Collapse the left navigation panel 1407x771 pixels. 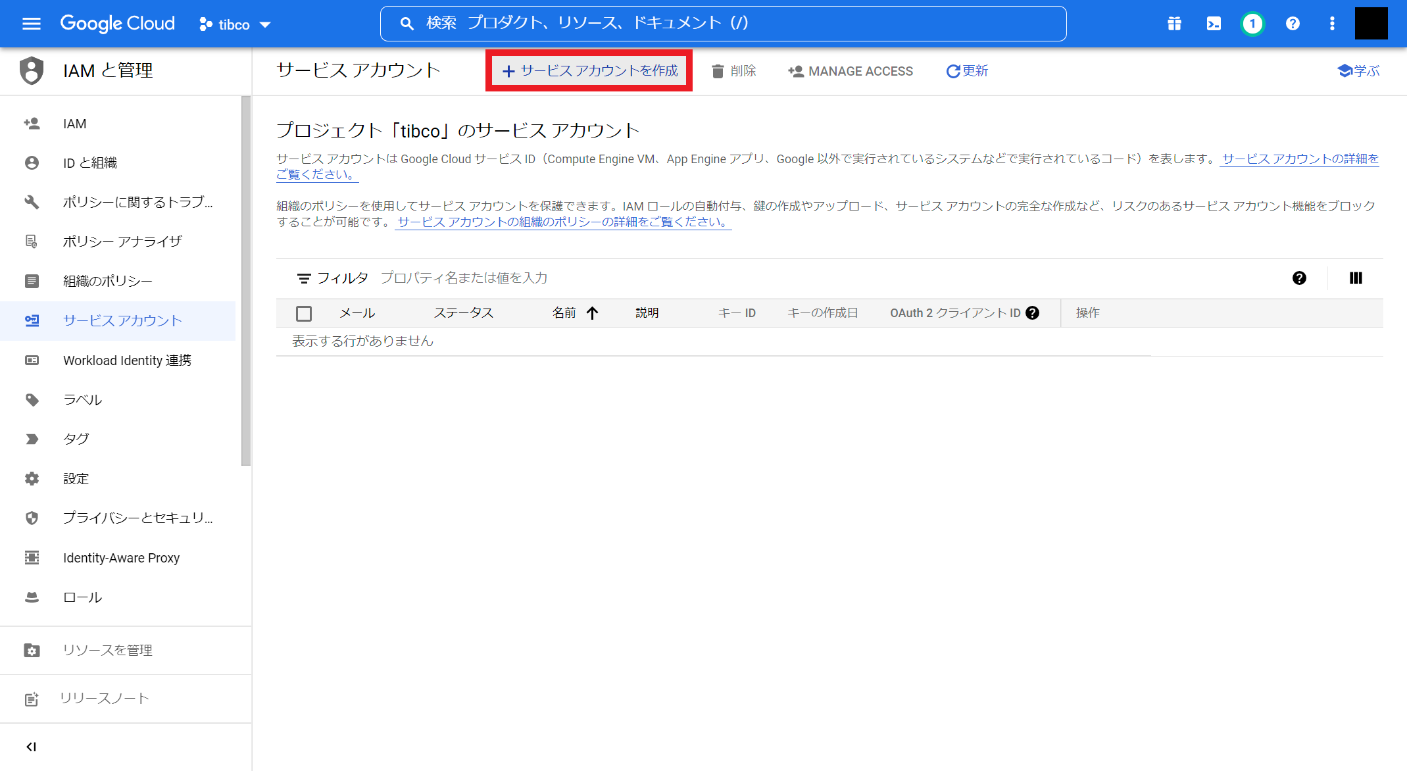click(31, 747)
